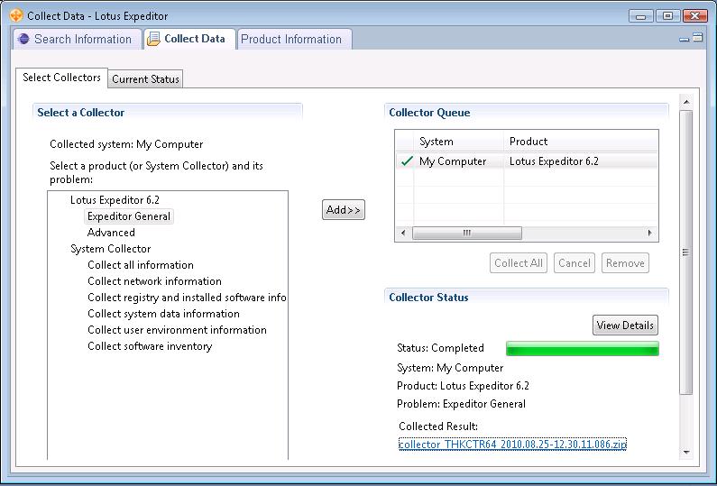This screenshot has height=486, width=717.
Task: Click the Problem: Expeditor General text
Action: click(462, 404)
